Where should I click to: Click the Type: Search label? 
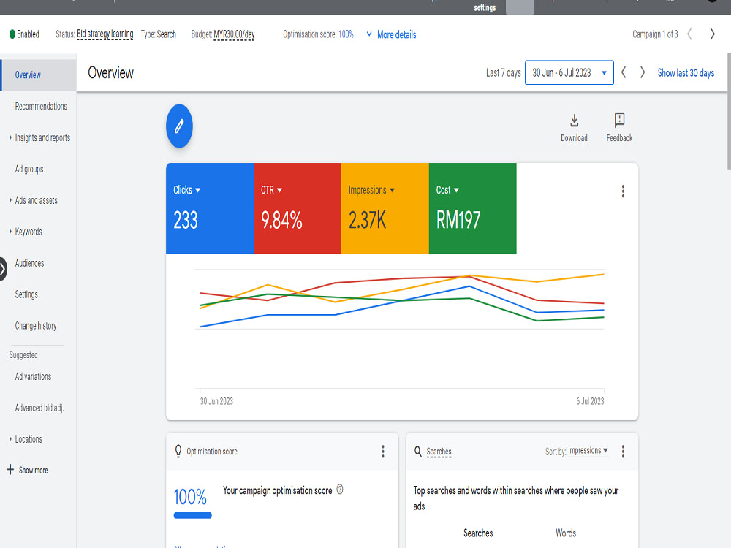(159, 34)
